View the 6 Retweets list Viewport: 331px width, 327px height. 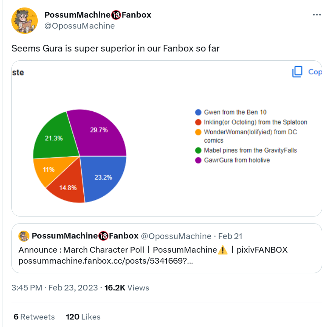coord(34,317)
